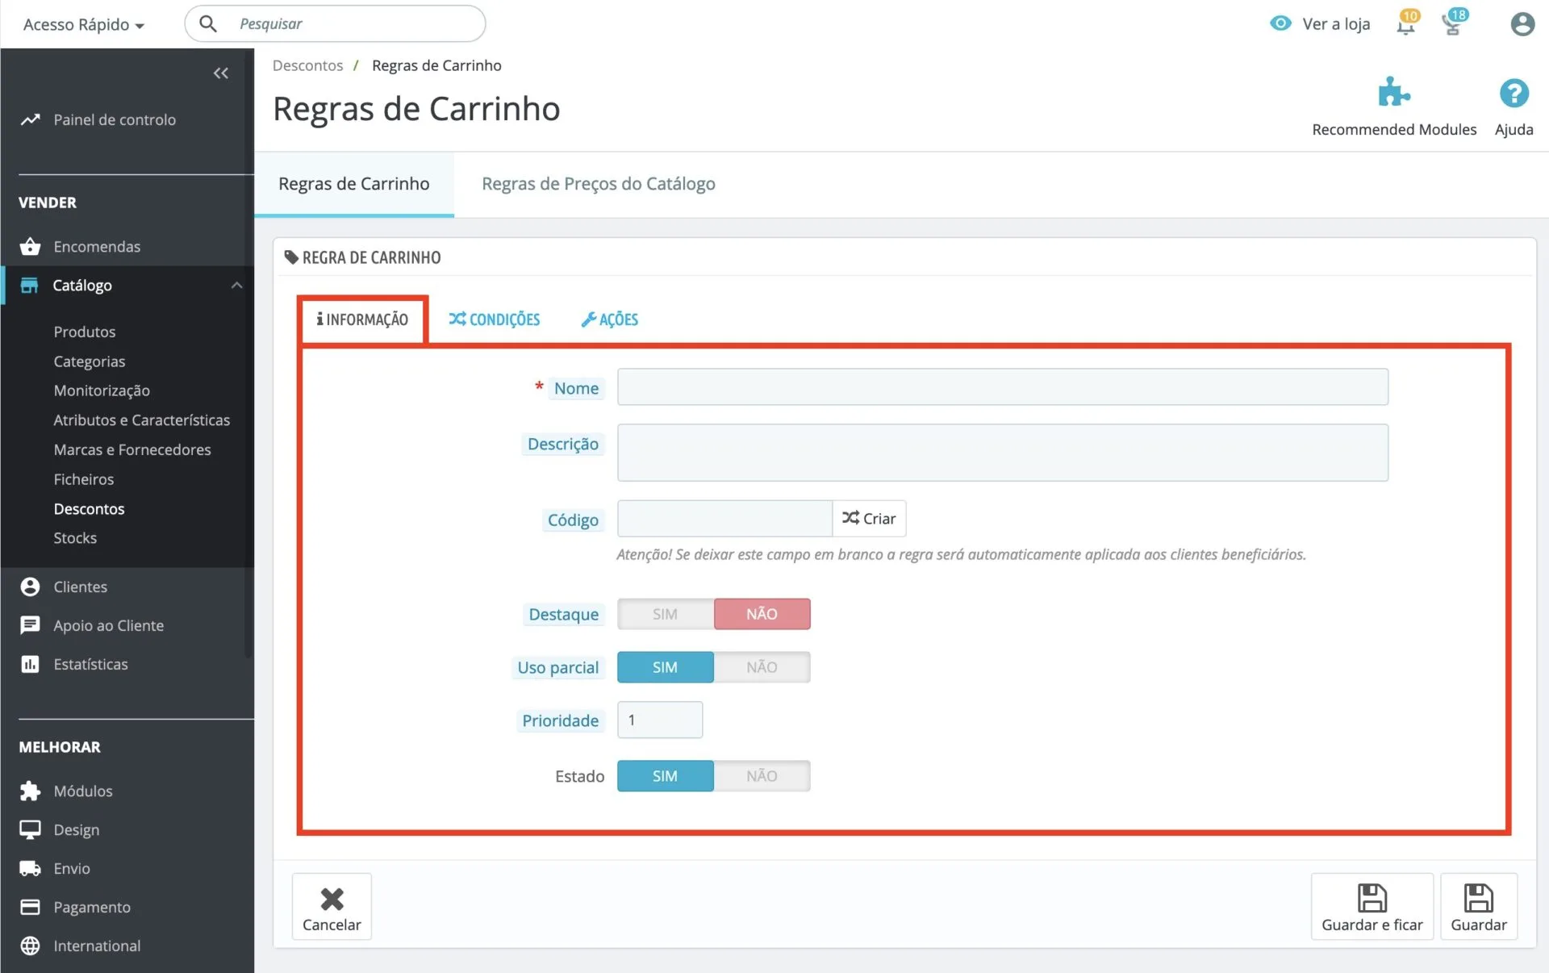Open the Condições tab
Viewport: 1549px width, 973px height.
(495, 319)
